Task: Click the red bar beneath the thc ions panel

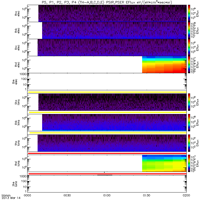Action: [107, 153]
